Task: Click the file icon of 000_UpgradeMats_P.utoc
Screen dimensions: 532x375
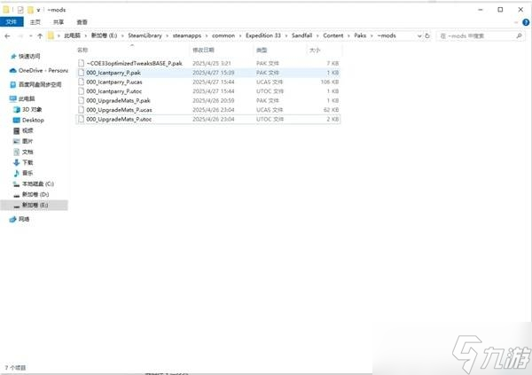Action: (81, 120)
